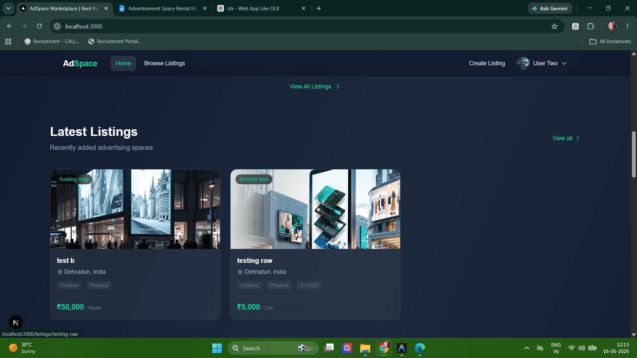Click the Outdoor tag on testing raw
Image resolution: width=637 pixels, height=358 pixels.
coord(249,285)
